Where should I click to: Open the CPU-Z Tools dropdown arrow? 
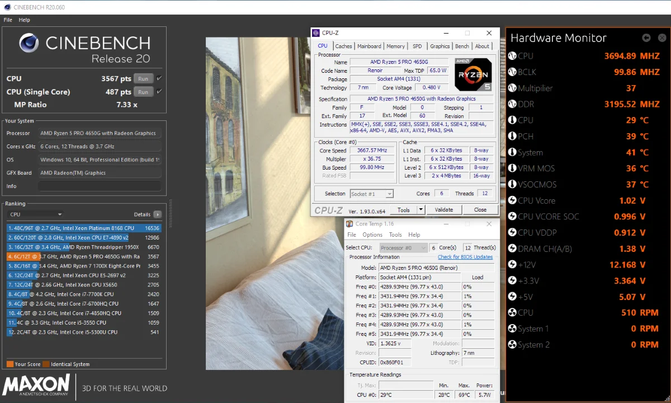tap(420, 210)
